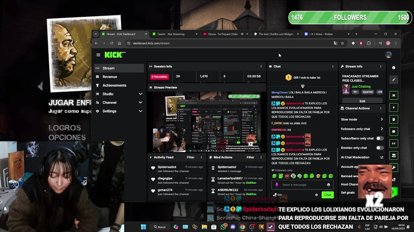Open the Windows Start menu
The width and height of the screenshot is (414, 232).
(x=143, y=227)
